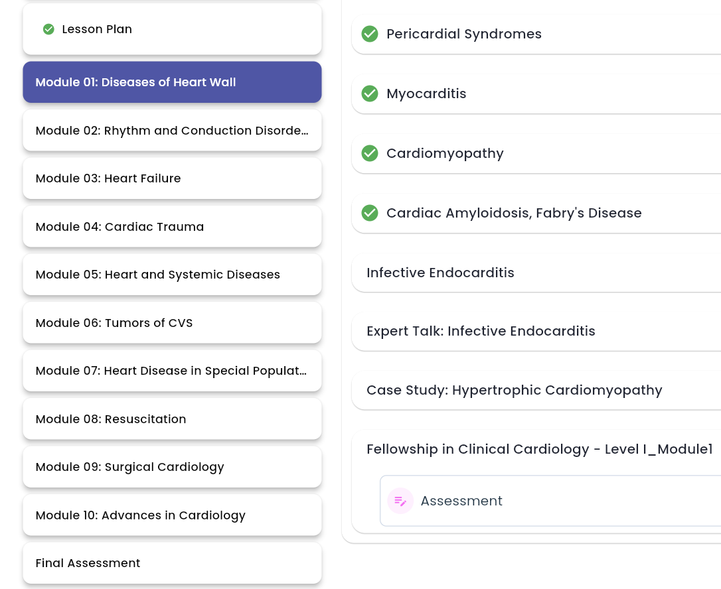
Task: Open Module 06: Tumors of CVS
Action: tap(172, 322)
